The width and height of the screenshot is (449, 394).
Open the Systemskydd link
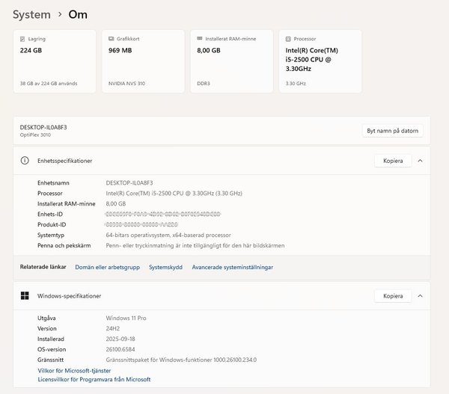(x=165, y=267)
